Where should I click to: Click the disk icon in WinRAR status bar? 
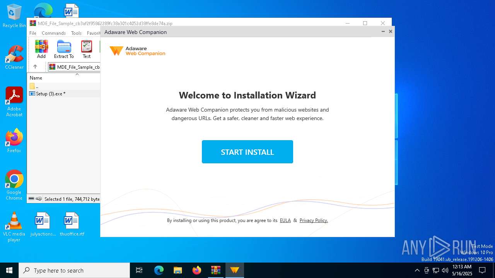click(31, 199)
